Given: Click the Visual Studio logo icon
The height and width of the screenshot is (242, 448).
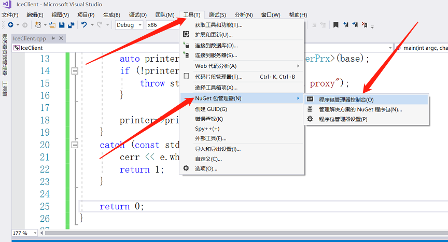Looking at the screenshot, I should pyautogui.click(x=7, y=4).
